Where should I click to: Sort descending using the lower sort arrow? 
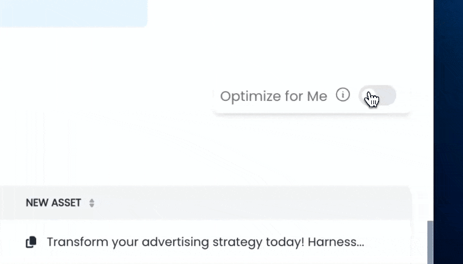coord(92,206)
